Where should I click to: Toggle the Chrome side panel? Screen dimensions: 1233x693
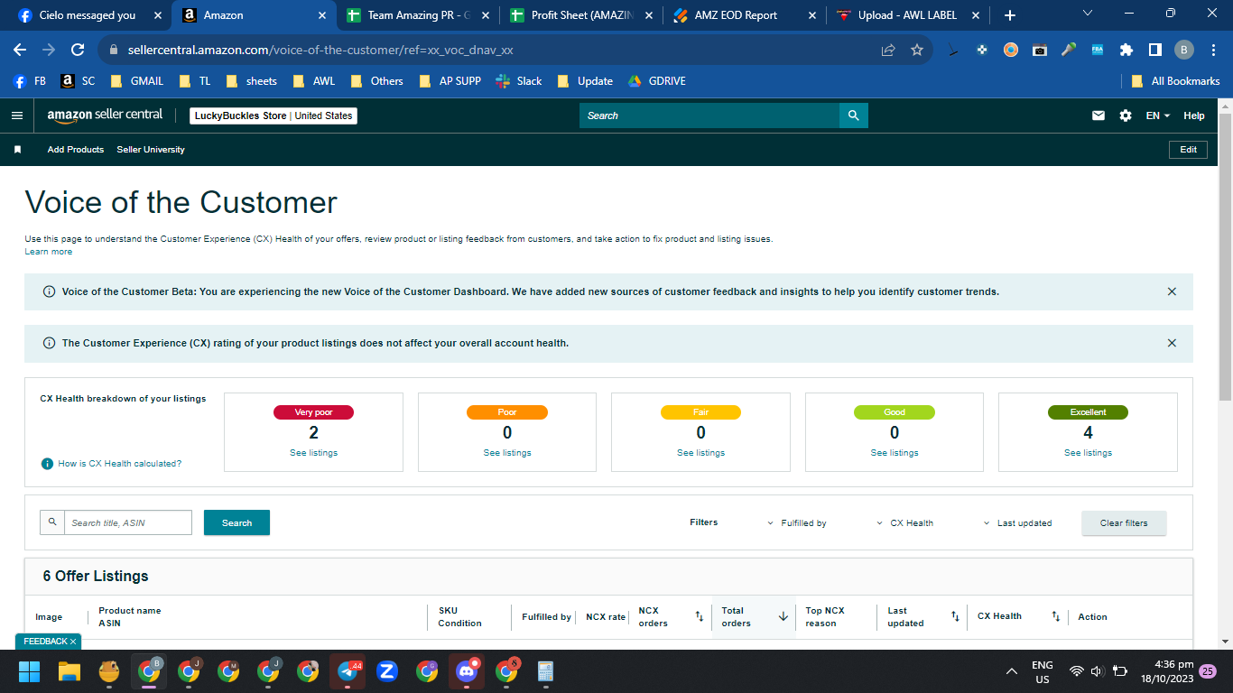click(x=1155, y=50)
